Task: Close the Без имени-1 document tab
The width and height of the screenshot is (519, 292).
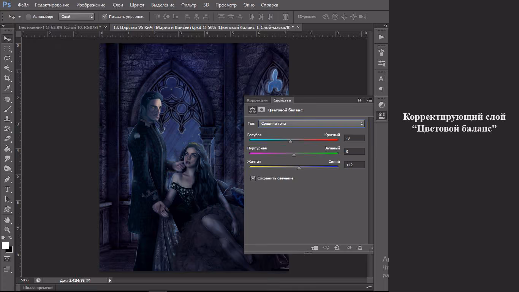Action: tap(106, 27)
